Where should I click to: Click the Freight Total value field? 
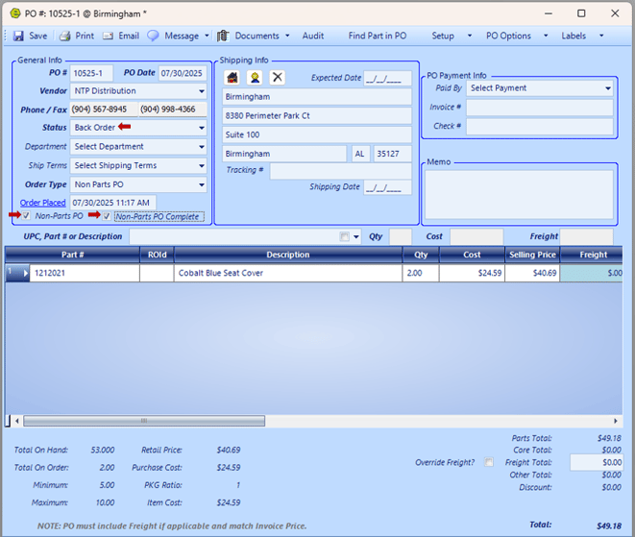pyautogui.click(x=597, y=462)
